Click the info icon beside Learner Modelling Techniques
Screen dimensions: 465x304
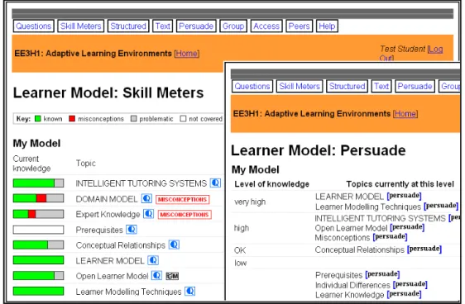coord(189,292)
